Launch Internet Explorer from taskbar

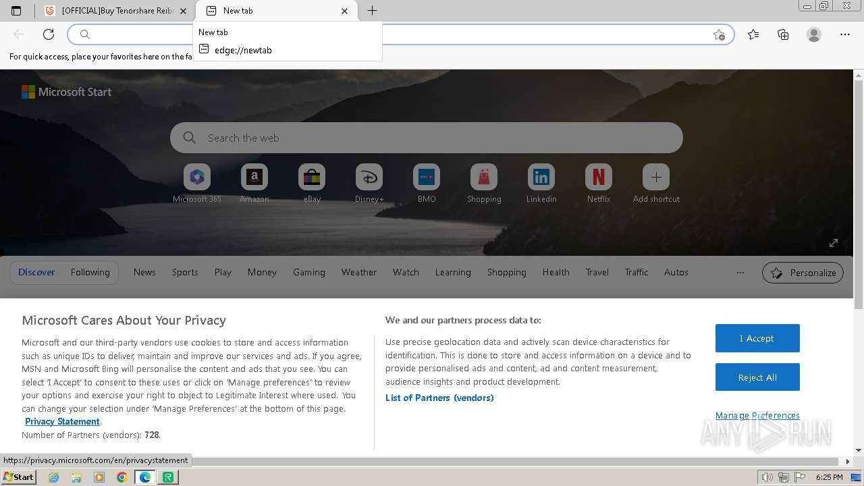pyautogui.click(x=54, y=477)
